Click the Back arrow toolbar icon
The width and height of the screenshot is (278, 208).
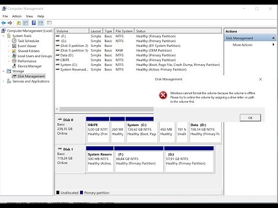[3, 23]
